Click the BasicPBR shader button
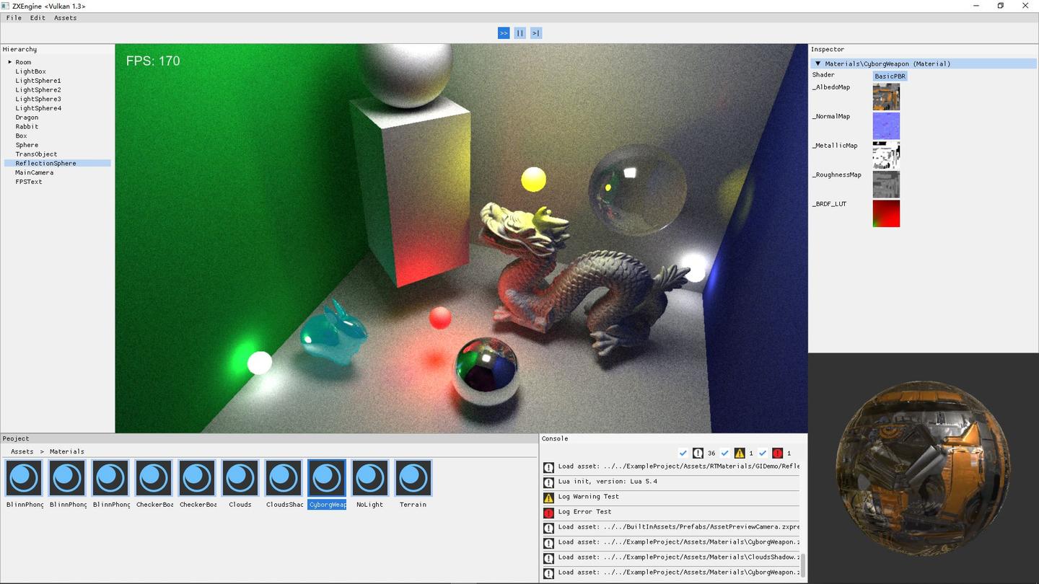 890,76
